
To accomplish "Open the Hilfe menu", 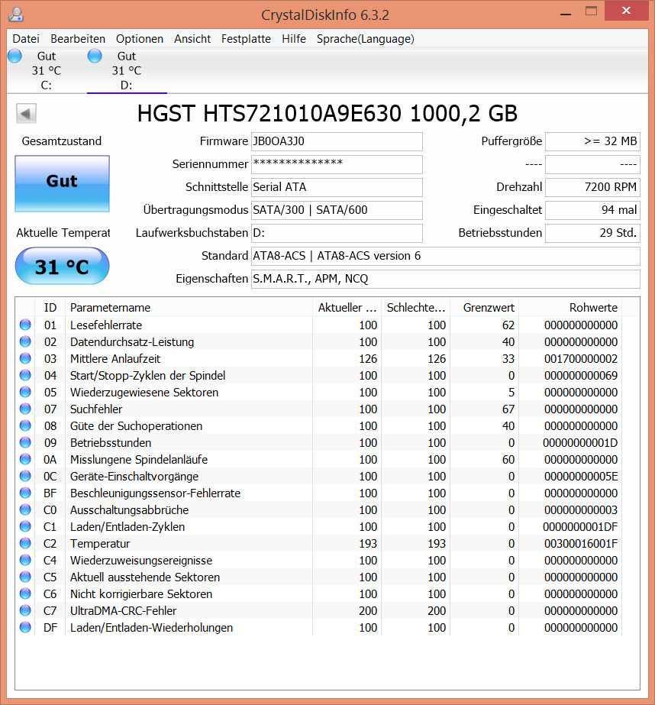I will point(294,39).
